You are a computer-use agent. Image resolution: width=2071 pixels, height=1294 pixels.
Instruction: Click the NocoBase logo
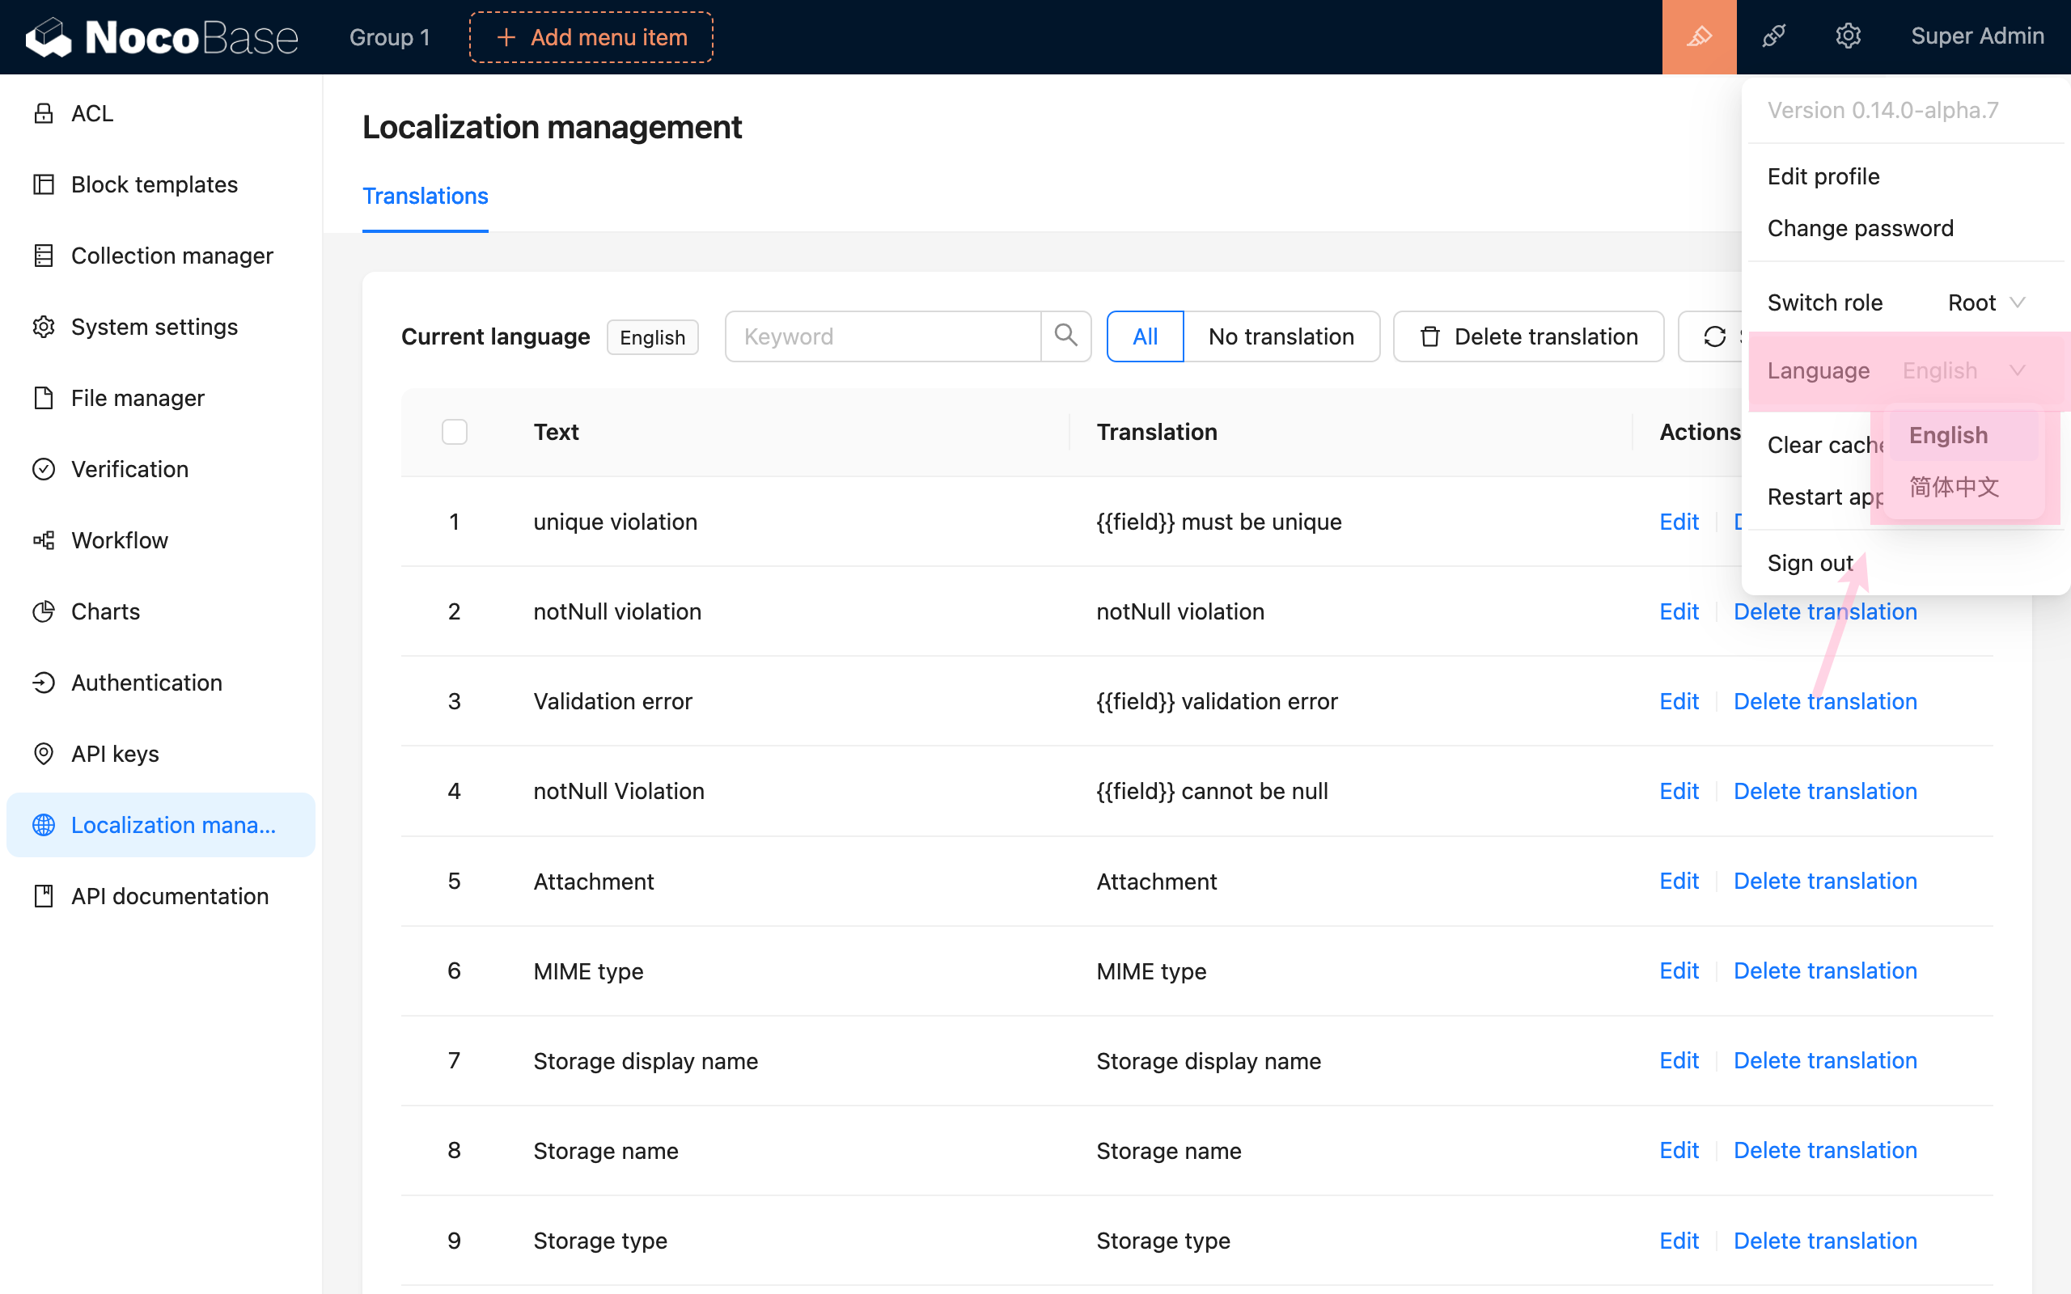click(162, 37)
